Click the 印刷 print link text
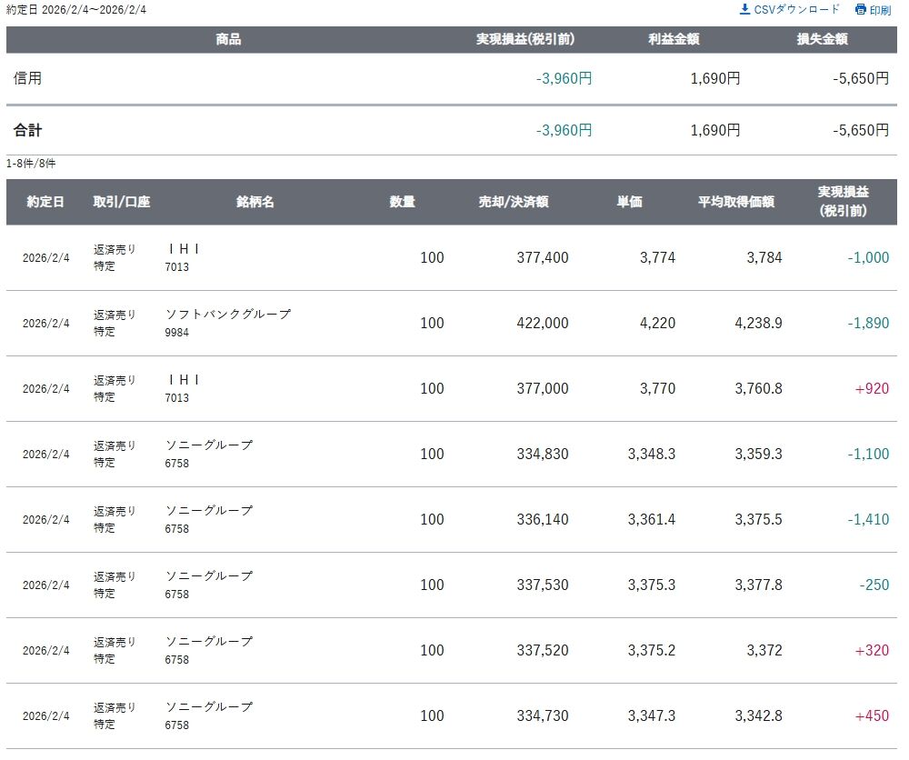 click(880, 10)
